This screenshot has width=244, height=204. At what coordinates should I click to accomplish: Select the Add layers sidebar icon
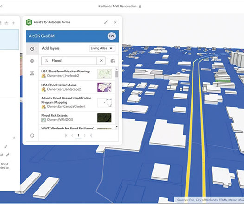click(x=32, y=49)
